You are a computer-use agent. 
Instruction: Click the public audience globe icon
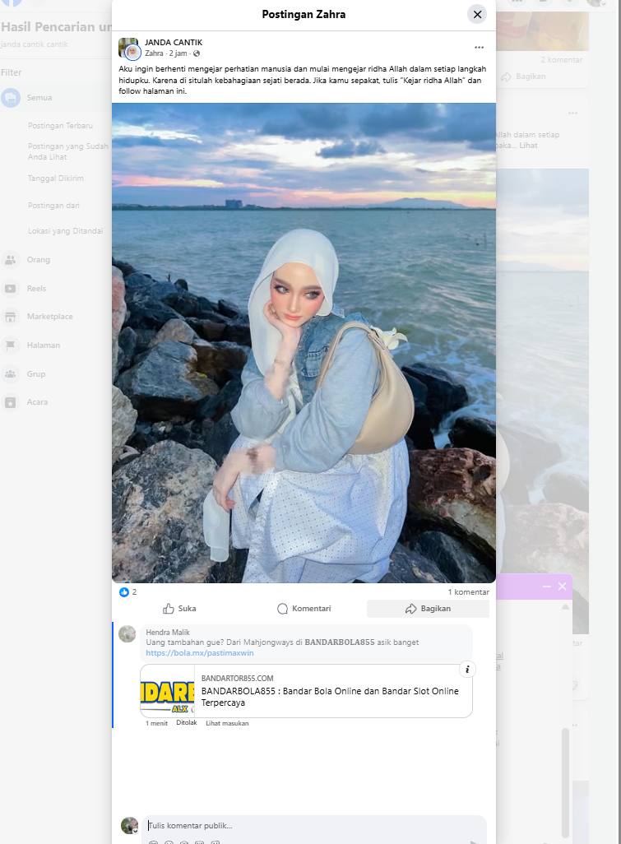(197, 53)
